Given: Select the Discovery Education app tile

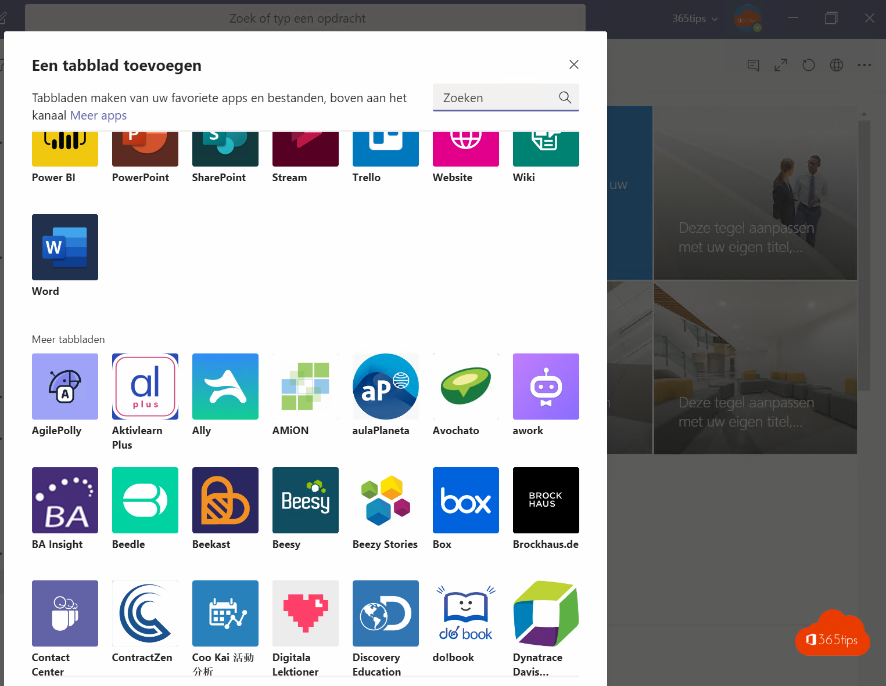Looking at the screenshot, I should [x=386, y=613].
